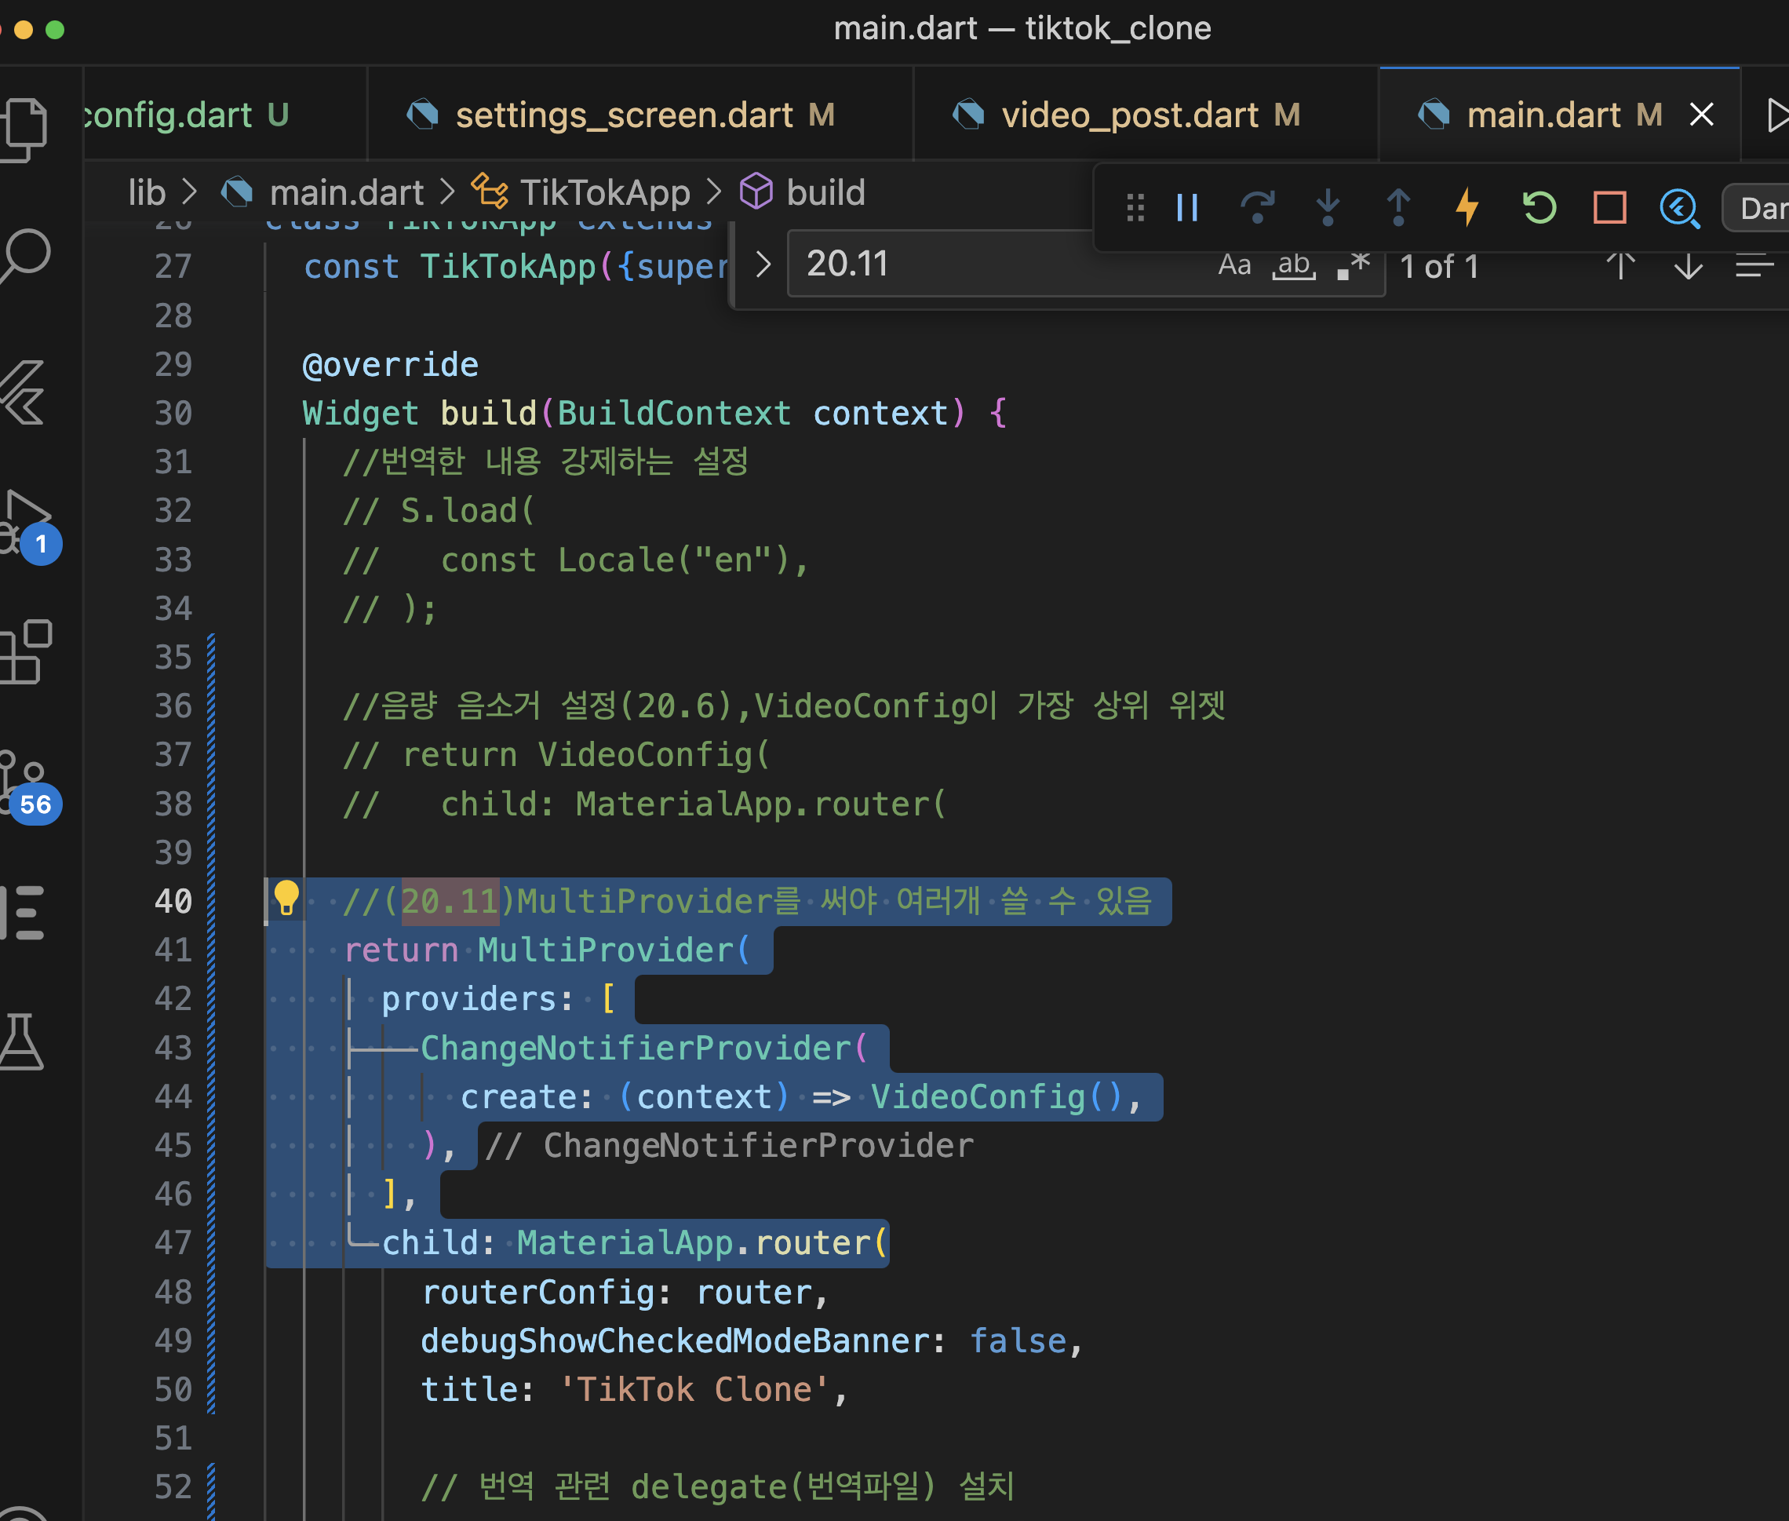The height and width of the screenshot is (1521, 1789).
Task: Open the Flutter widget inspector icon
Action: pos(1679,208)
